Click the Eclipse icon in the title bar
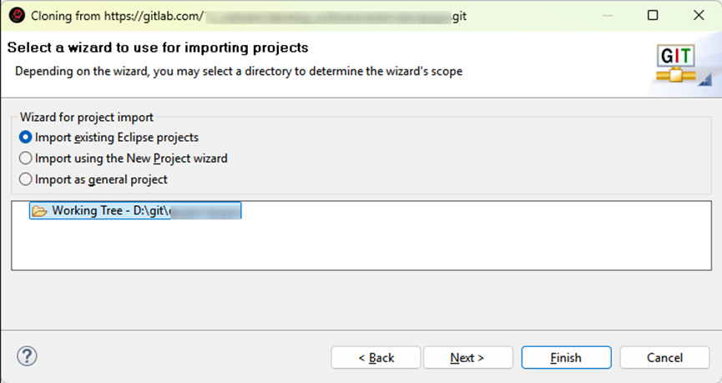The width and height of the screenshot is (722, 383). (16, 15)
